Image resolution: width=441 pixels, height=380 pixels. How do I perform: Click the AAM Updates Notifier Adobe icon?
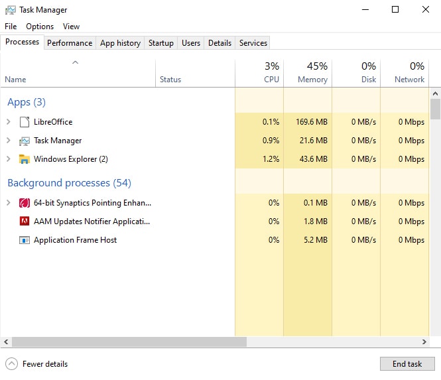click(25, 222)
